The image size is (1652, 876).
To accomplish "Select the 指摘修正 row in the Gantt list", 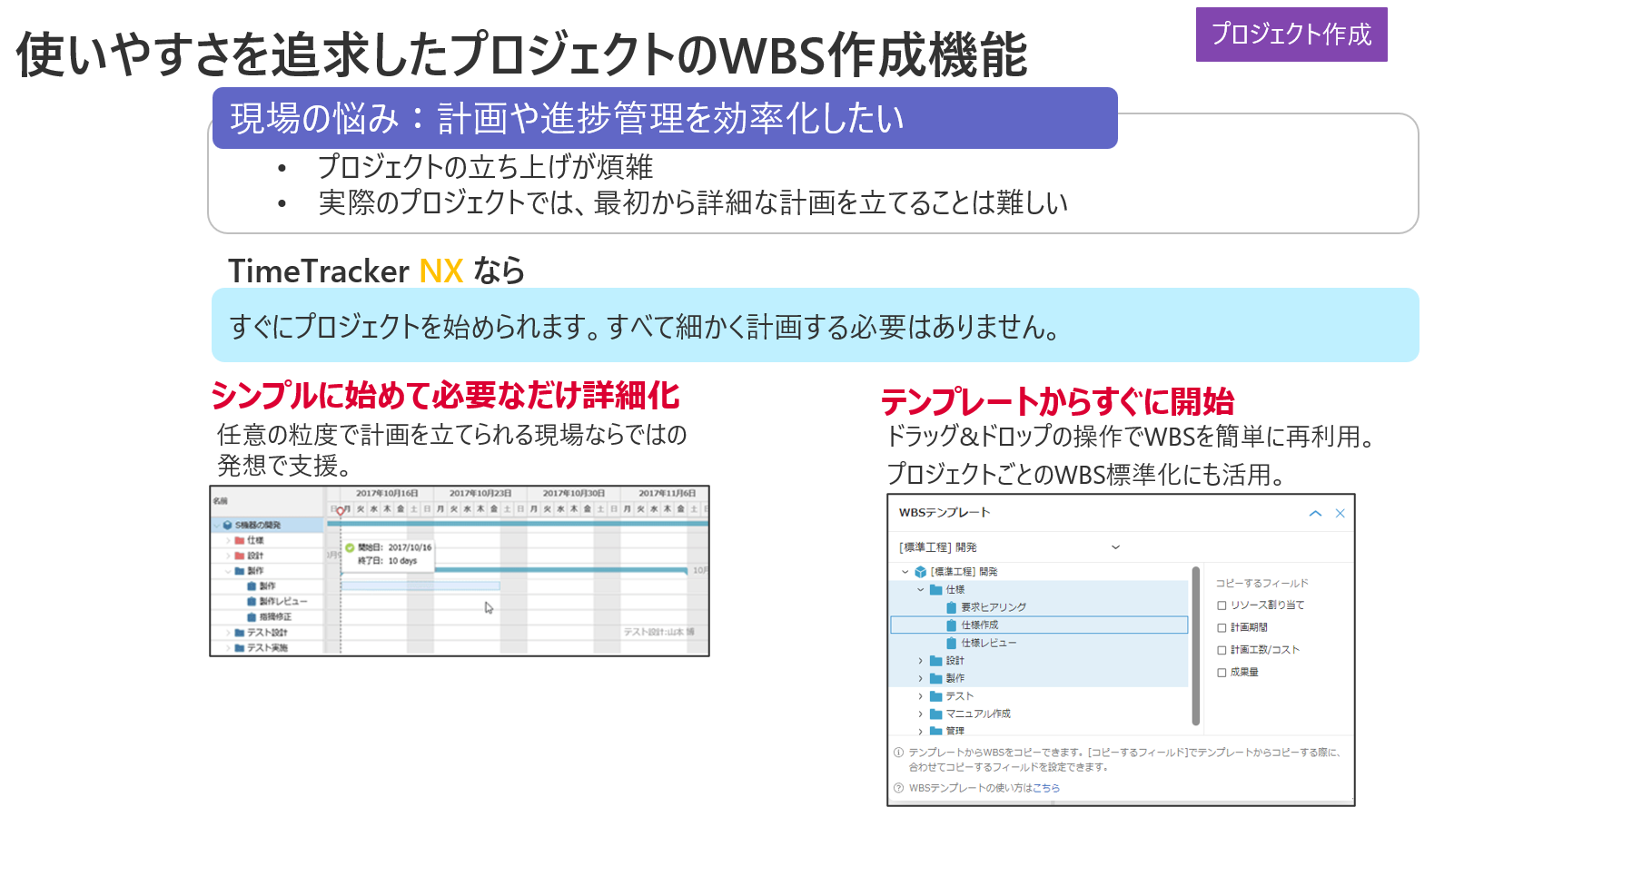I will tap(274, 617).
